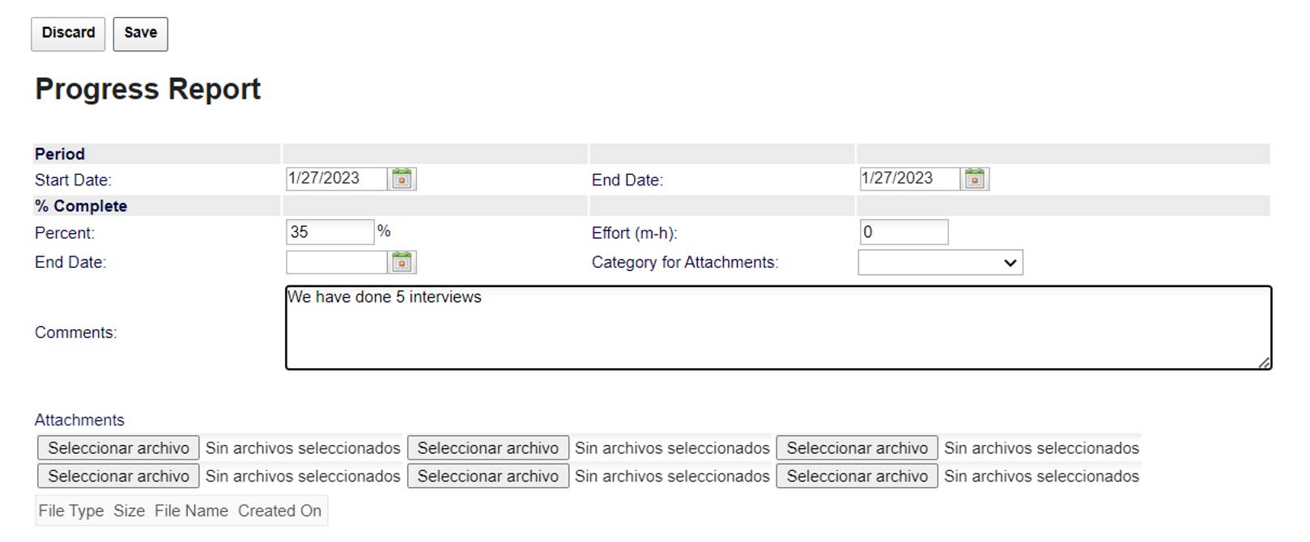Viewport: 1310px width, 542px height.
Task: Expand Category for Attachments dropdown
Action: pos(940,262)
